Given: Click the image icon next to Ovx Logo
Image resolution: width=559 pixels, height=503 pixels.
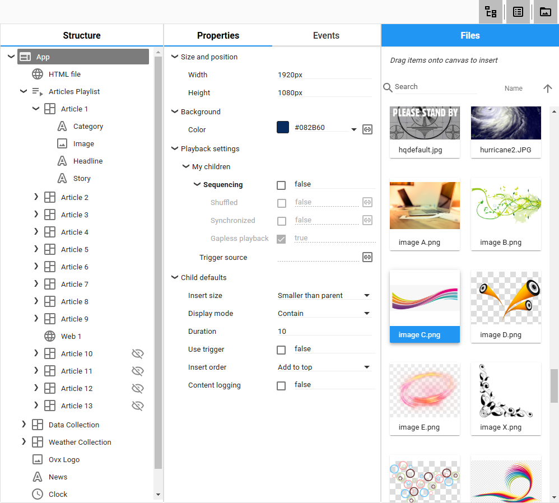Looking at the screenshot, I should (x=38, y=459).
